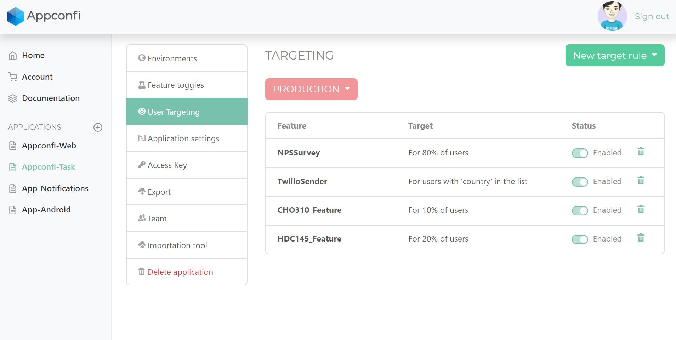This screenshot has width=676, height=340.
Task: Click the HDC145_Feature feature name
Action: click(309, 239)
